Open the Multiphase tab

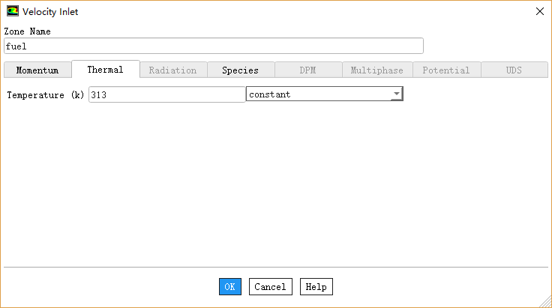click(376, 70)
